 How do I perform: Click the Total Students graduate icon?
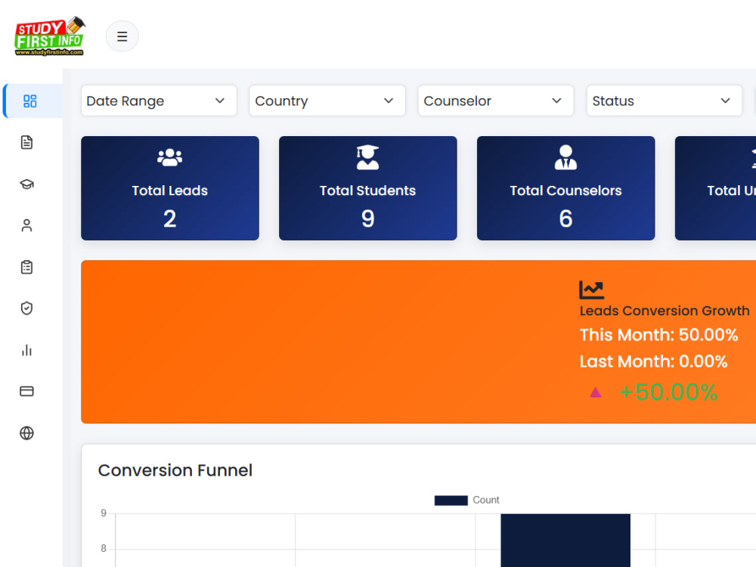tap(367, 157)
